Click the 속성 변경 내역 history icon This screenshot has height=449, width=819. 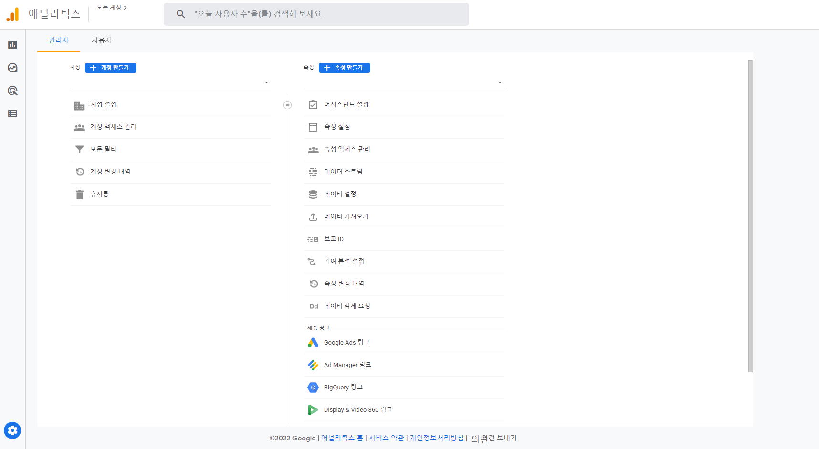click(314, 284)
